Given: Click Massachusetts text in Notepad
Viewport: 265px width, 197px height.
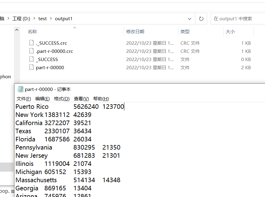Looking at the screenshot, I should 36,180.
